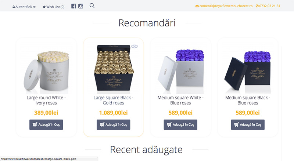Open Medium square White - Blue roses title

click(180, 100)
